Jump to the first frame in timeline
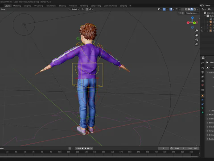Image resolution: width=214 pixels, height=161 pixels. (76, 148)
